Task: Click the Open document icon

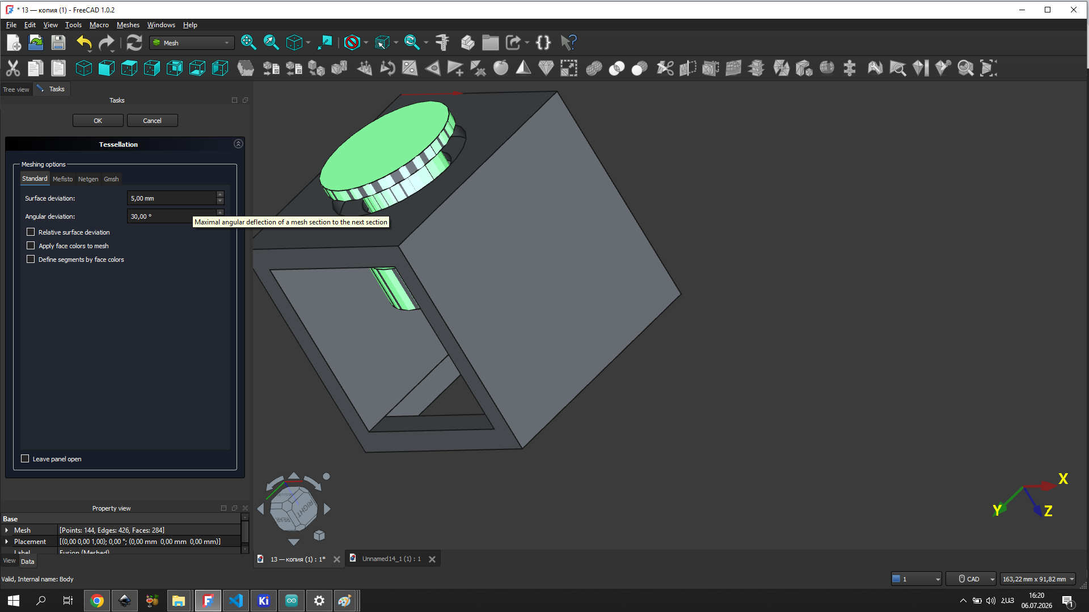Action: 36,42
